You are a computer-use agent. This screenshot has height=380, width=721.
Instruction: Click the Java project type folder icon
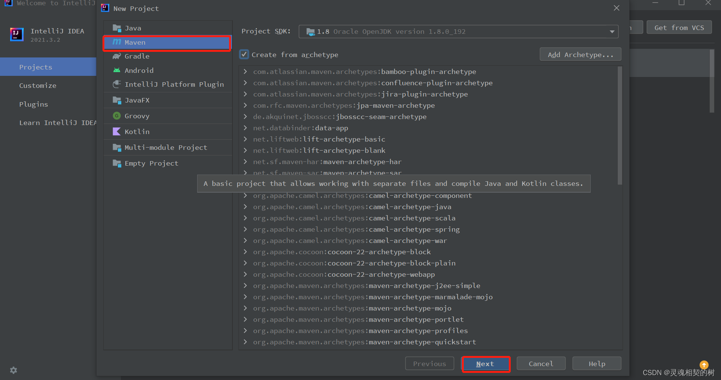click(117, 28)
